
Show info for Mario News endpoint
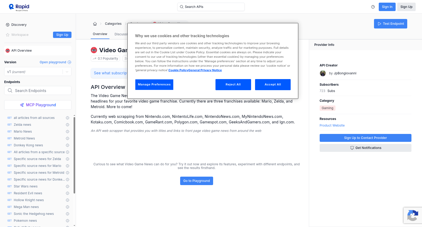click(68, 132)
